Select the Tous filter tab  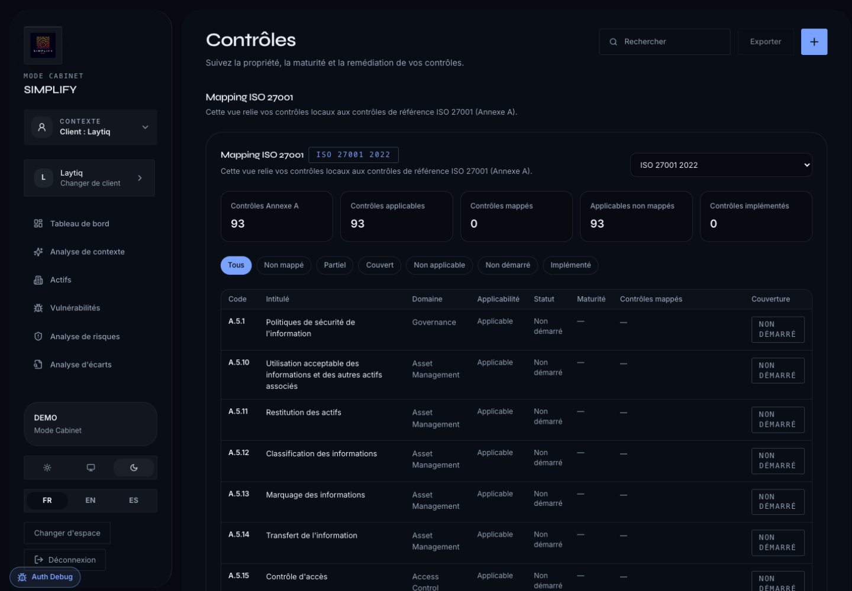coord(236,265)
